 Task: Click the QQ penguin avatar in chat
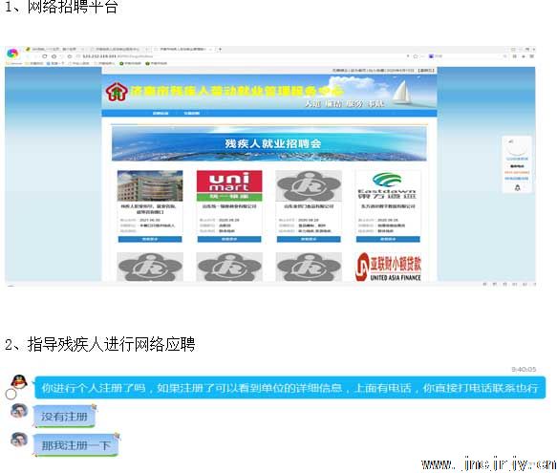point(19,381)
